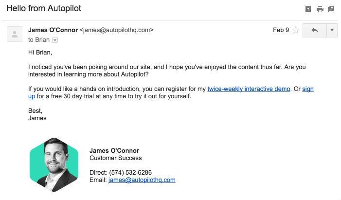The height and width of the screenshot is (200, 341).
Task: Click james@autopilothq.com link in signature
Action: pyautogui.click(x=142, y=180)
